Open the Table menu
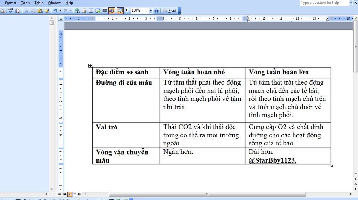358x200 pixels. coord(38,3)
